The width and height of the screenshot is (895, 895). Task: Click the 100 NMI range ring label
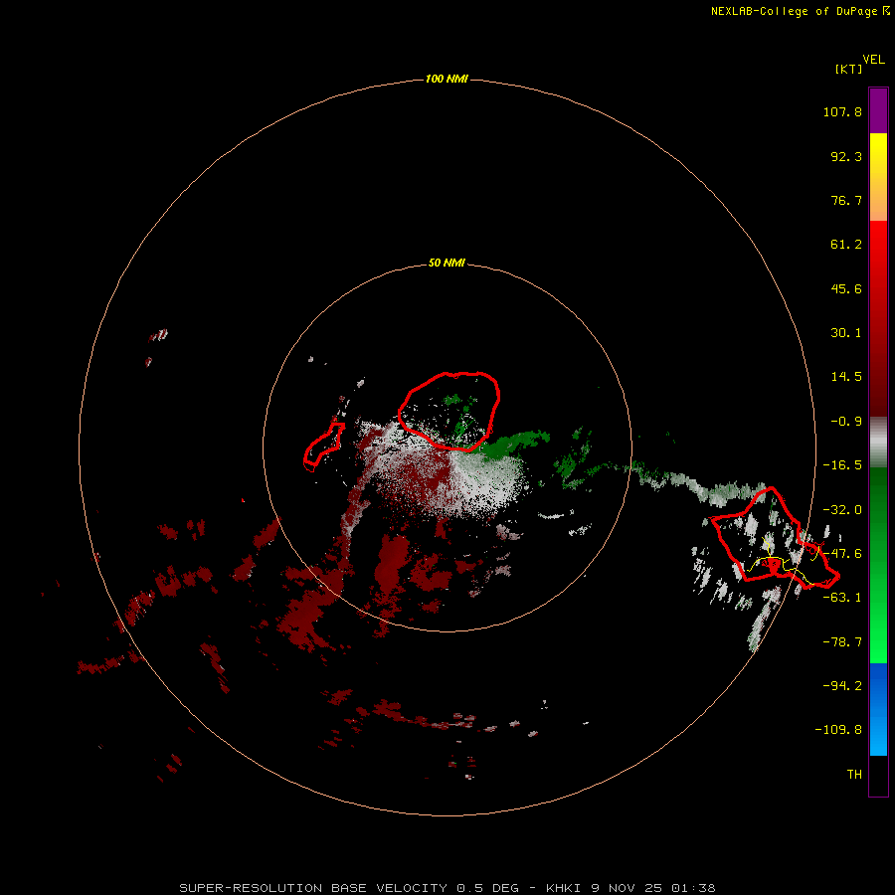pos(447,79)
